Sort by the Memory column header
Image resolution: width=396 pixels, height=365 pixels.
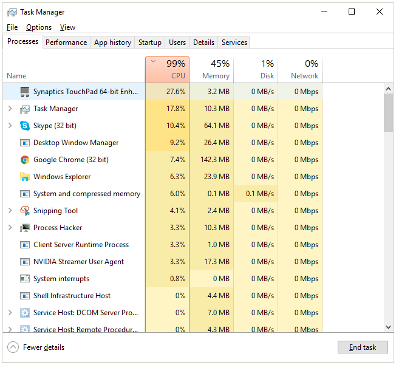tap(211, 70)
